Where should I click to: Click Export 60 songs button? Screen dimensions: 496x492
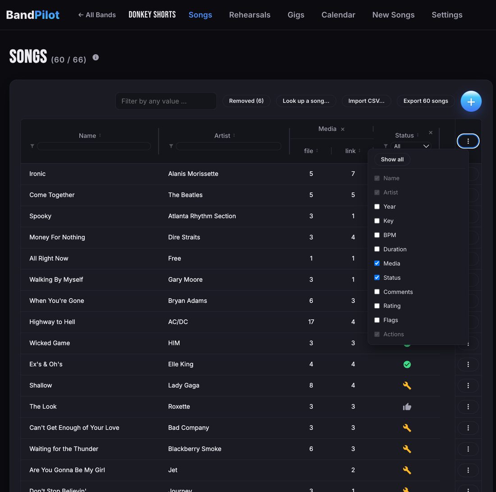coord(426,101)
